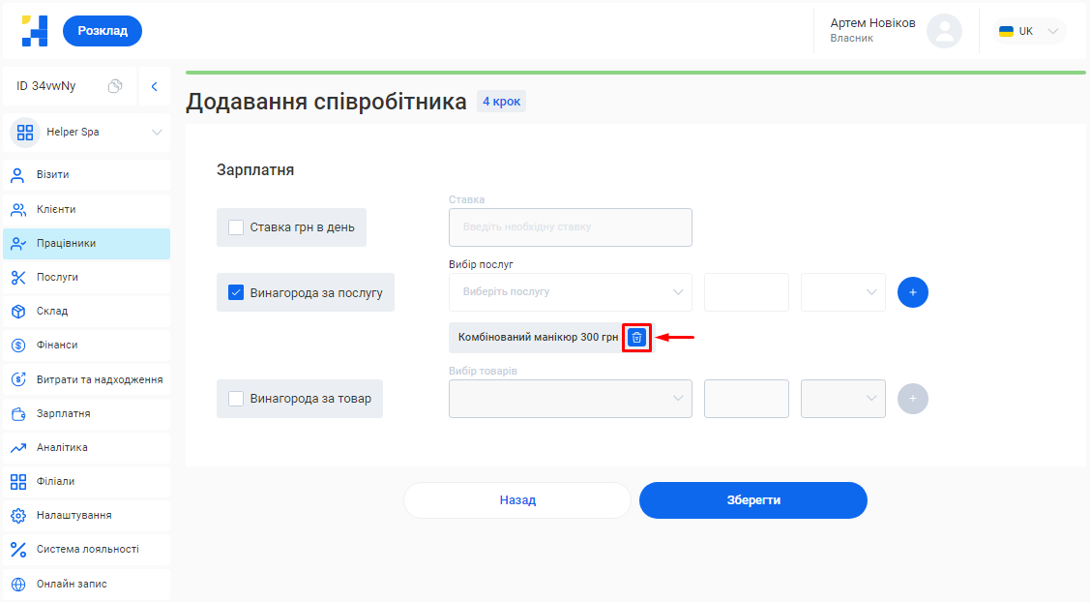Click the user avatar icon

click(x=943, y=31)
